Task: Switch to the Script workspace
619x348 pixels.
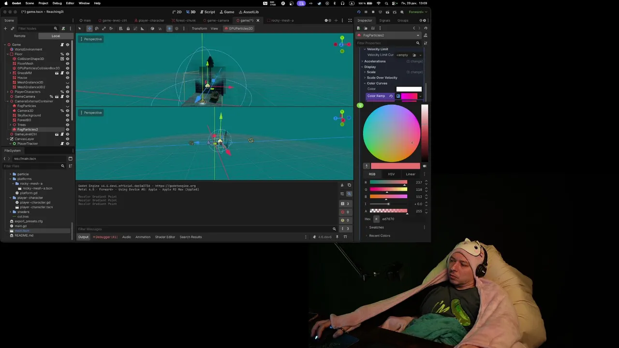Action: coord(207,12)
